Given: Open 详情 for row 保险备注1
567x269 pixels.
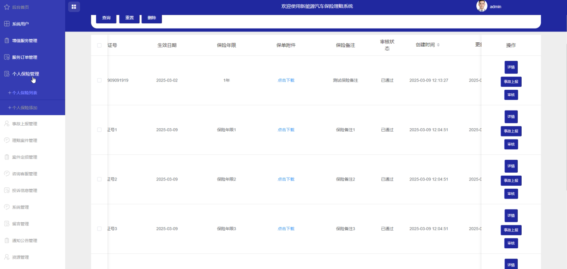Looking at the screenshot, I should click(x=511, y=117).
